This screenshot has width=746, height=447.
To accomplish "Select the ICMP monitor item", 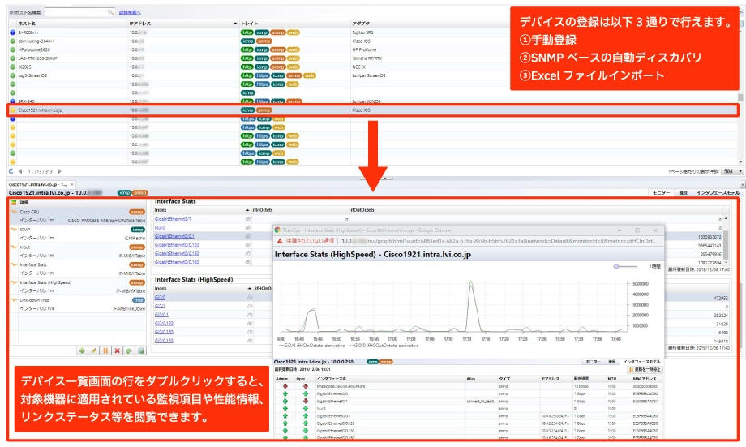I will [79, 234].
